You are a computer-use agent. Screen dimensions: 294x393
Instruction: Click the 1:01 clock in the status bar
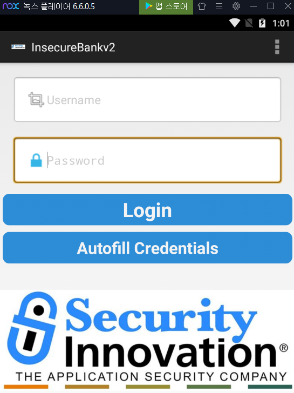click(x=281, y=23)
